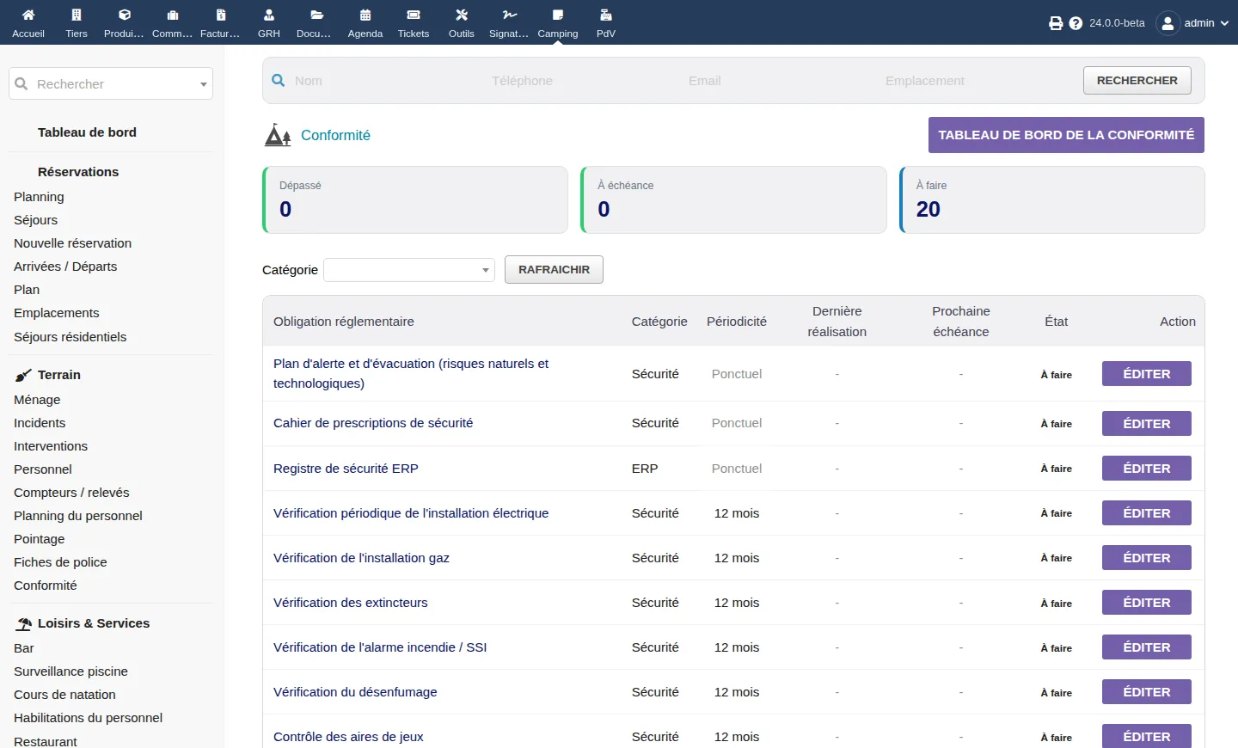Open Surveillance piscine in sidebar

pyautogui.click(x=70, y=671)
